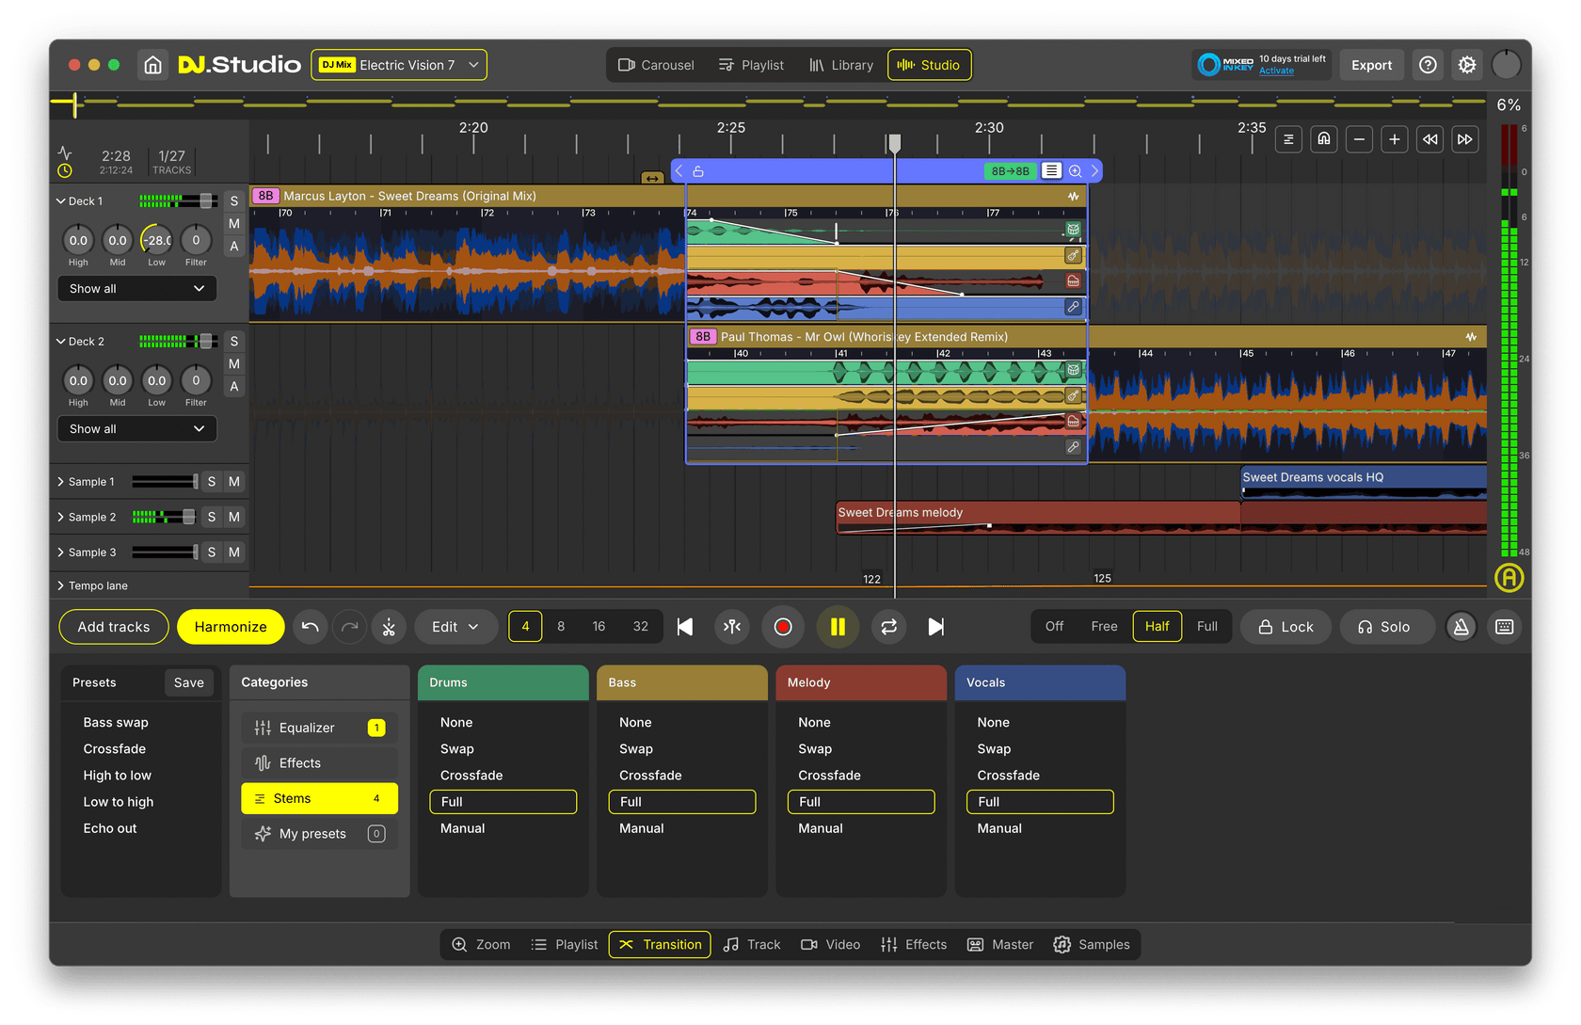This screenshot has height=1025, width=1581.
Task: Open Deck 1 Show all dropdown
Action: point(136,289)
